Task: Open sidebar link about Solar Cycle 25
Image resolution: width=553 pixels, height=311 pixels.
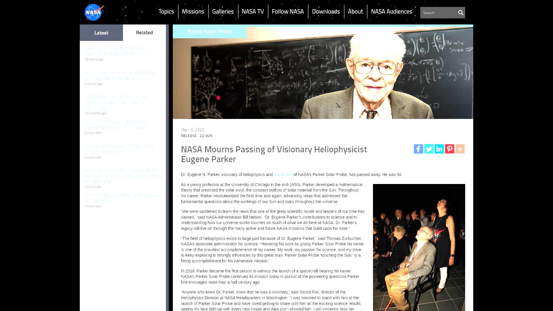Action: [x=117, y=124]
